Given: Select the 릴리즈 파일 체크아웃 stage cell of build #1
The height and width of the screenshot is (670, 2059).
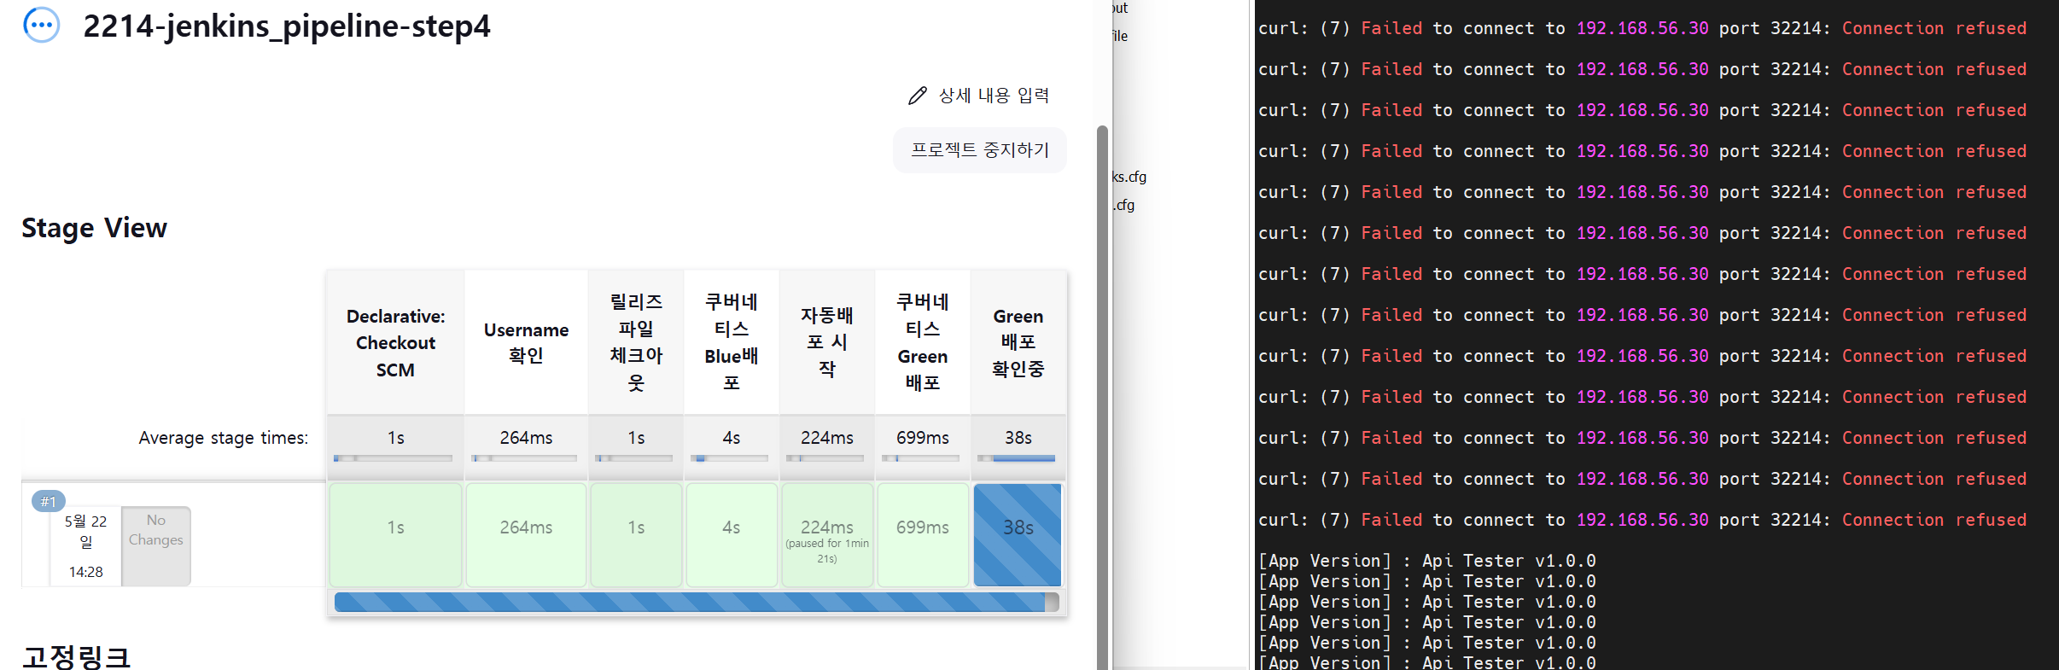Looking at the screenshot, I should [x=636, y=535].
